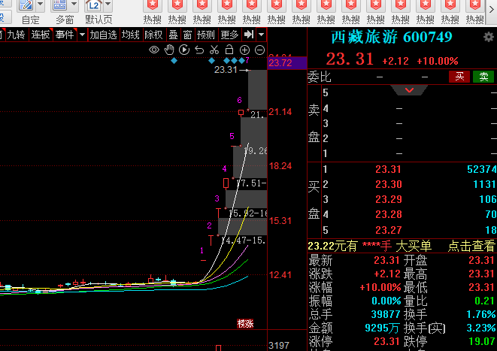
Task: Open the dropdown arrow next to 事件
Action: [x=83, y=35]
